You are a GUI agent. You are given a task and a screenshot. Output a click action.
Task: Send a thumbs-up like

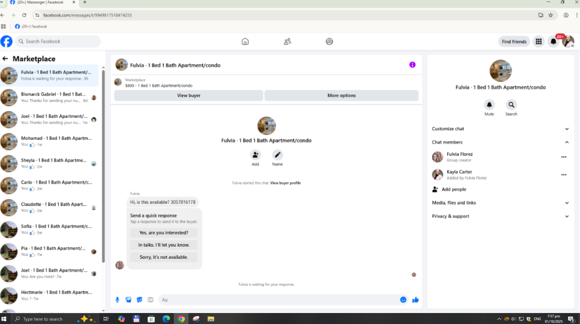(x=415, y=300)
